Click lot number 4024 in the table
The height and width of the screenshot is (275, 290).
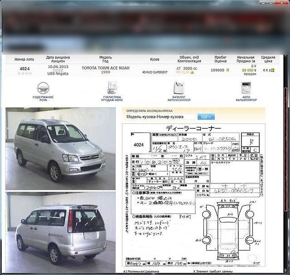coord(24,69)
